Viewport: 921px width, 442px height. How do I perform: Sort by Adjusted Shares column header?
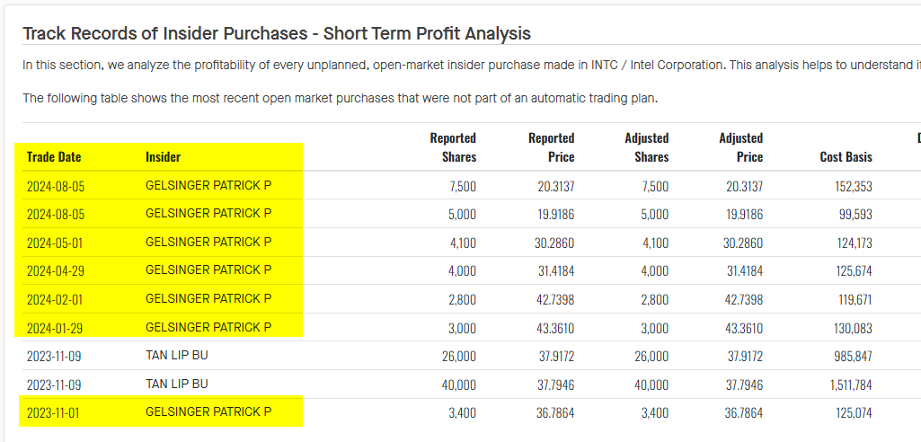click(x=646, y=147)
